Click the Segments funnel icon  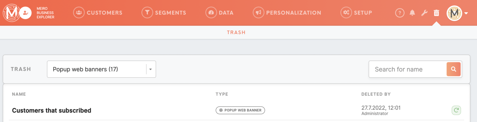(x=147, y=13)
